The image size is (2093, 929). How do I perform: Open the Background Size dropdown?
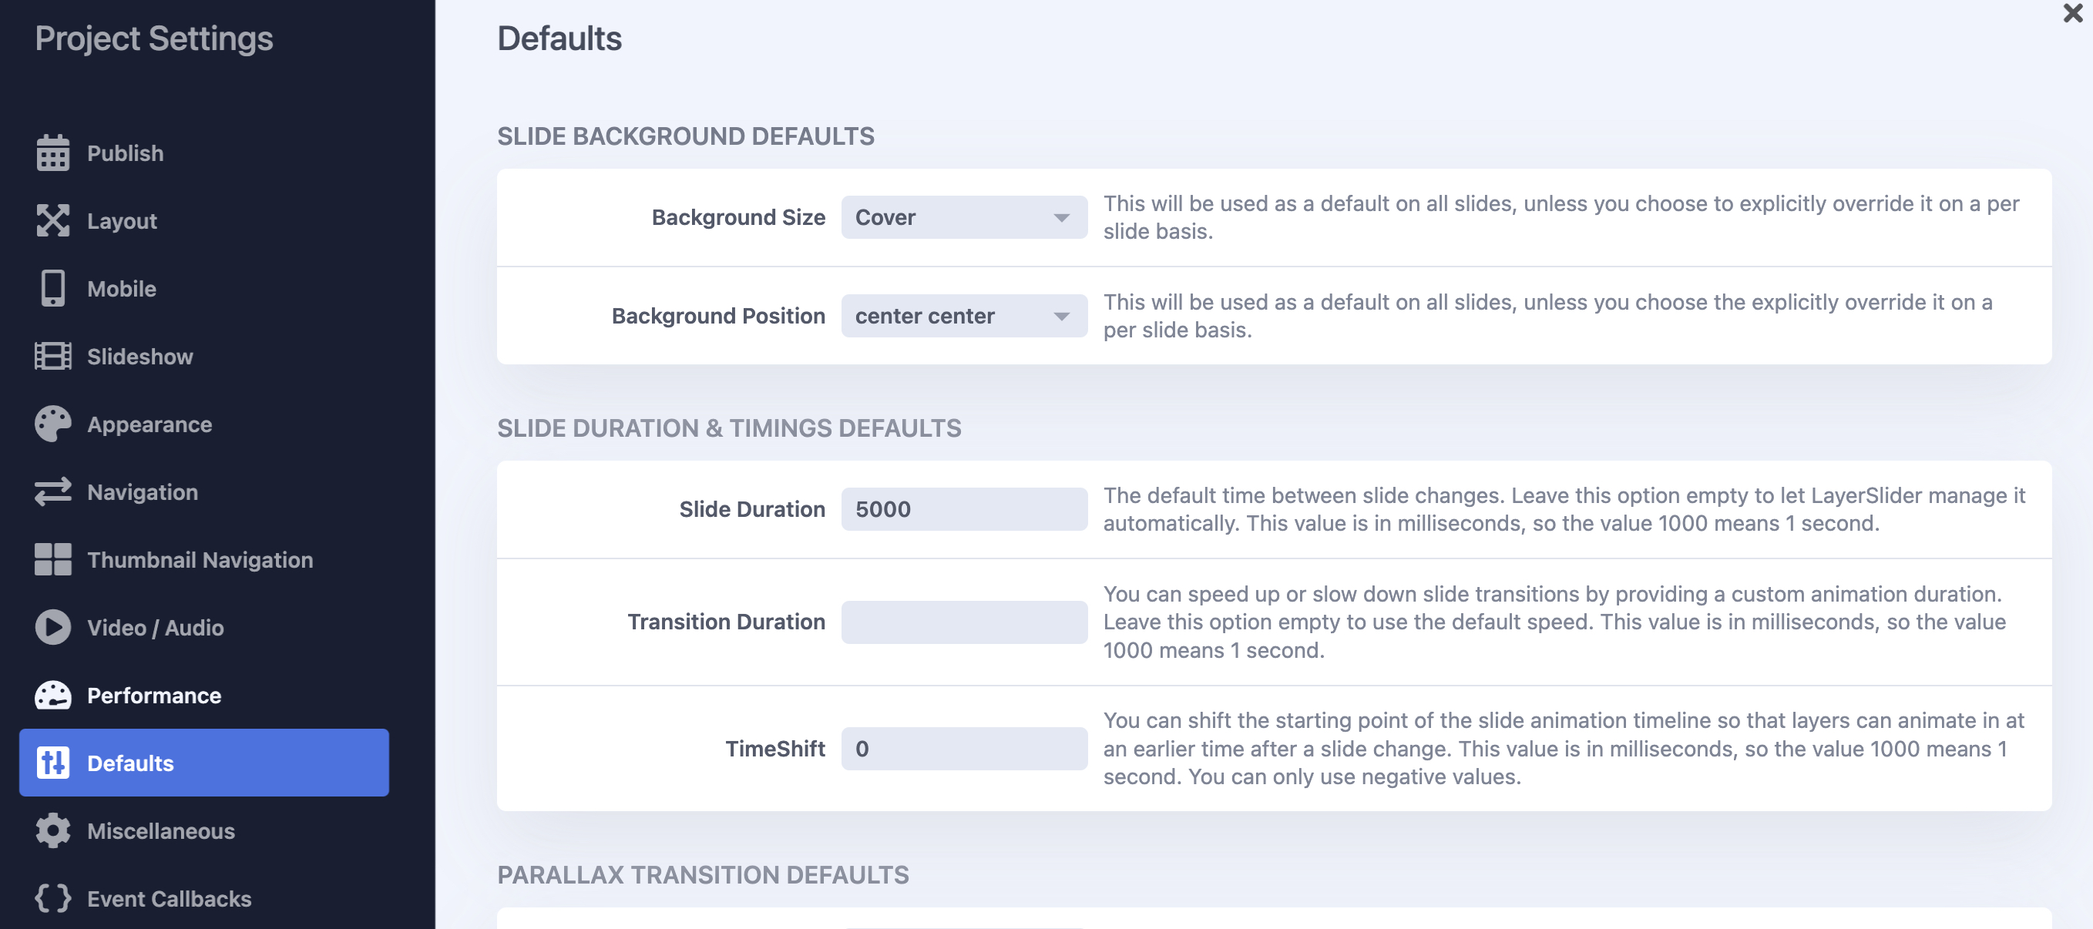coord(963,218)
